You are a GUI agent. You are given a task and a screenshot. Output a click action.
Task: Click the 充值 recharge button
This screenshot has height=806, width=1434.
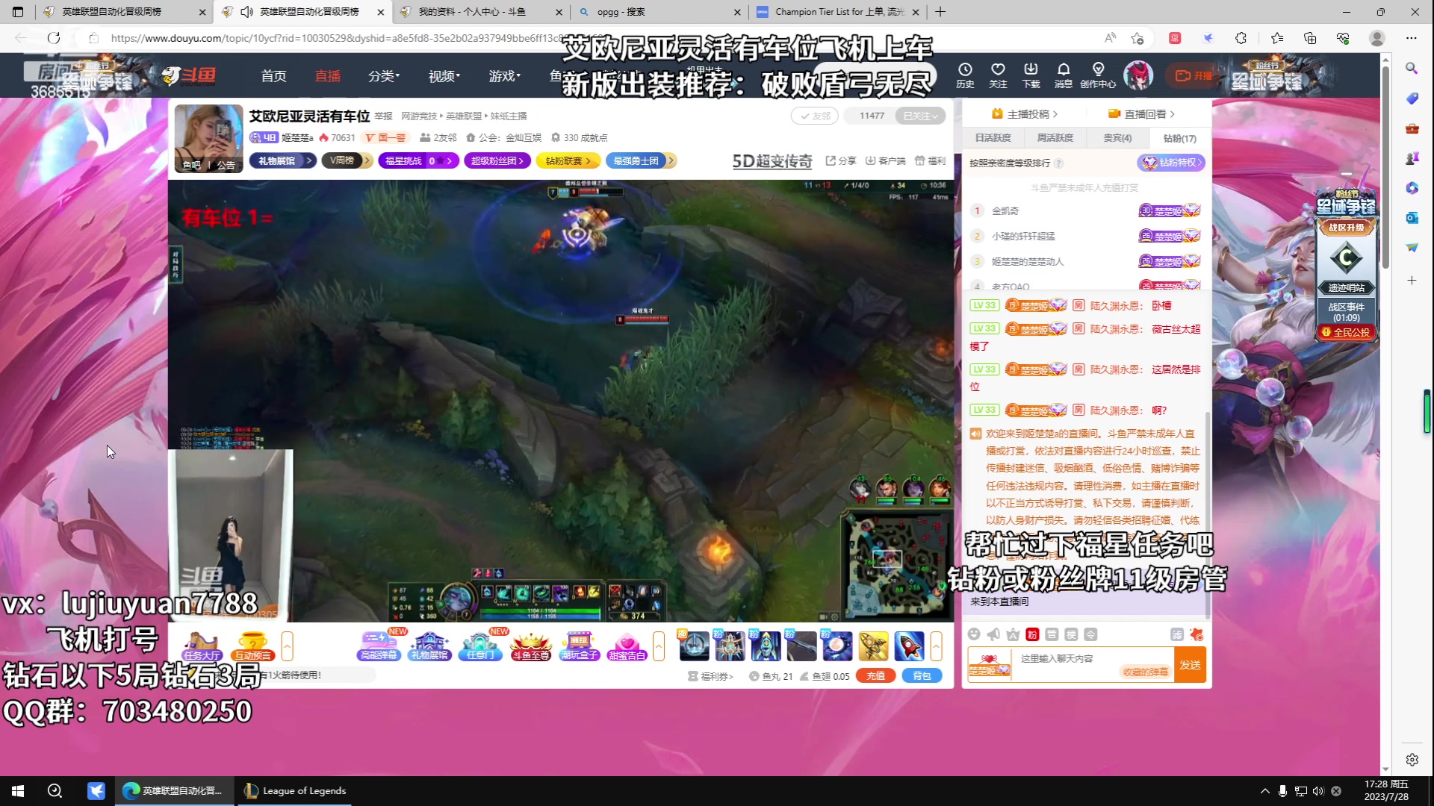point(875,676)
